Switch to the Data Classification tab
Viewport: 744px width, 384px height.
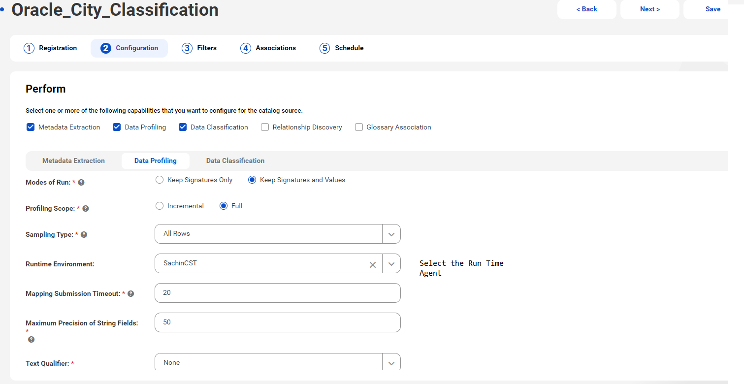tap(235, 160)
